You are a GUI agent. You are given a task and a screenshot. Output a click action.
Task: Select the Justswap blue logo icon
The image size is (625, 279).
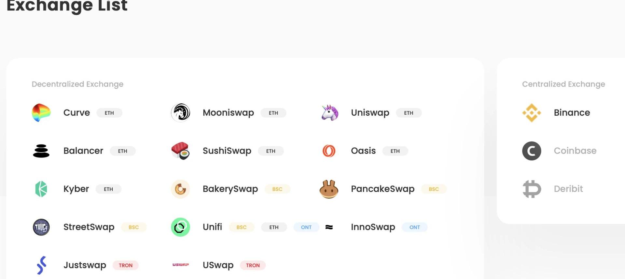click(41, 265)
